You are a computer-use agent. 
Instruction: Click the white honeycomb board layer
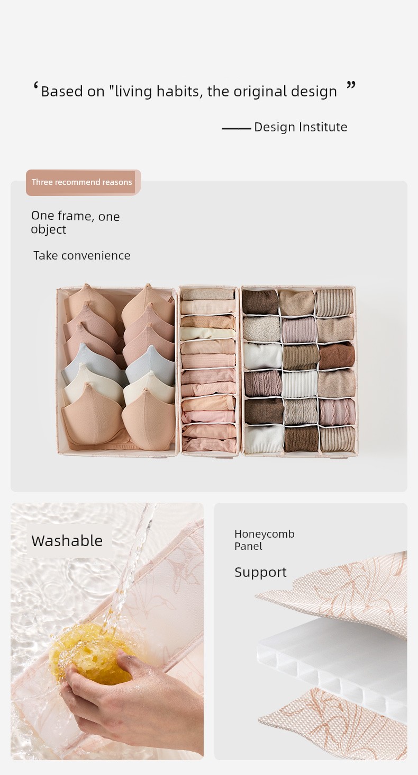tap(333, 662)
